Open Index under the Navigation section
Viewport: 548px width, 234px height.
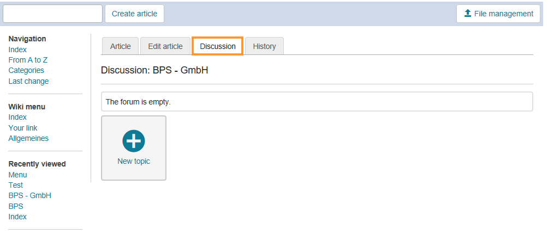coord(17,50)
